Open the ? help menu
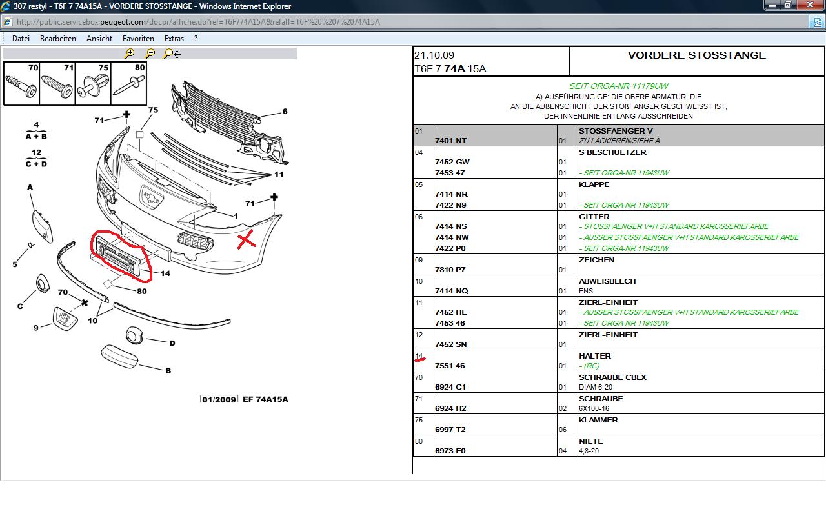The image size is (826, 525). tap(196, 39)
